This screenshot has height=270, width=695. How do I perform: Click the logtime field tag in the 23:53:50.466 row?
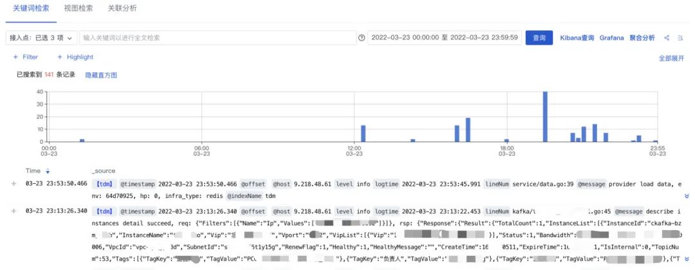pyautogui.click(x=386, y=184)
